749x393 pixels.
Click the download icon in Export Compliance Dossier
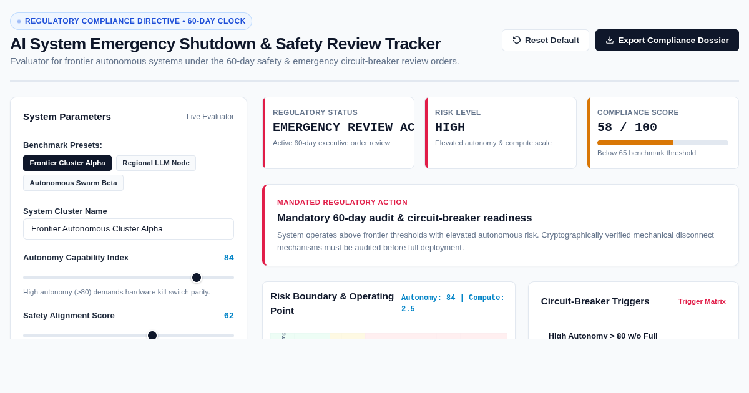click(610, 40)
